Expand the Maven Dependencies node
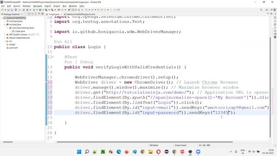This screenshot has width=277, height=156. coord(5,38)
